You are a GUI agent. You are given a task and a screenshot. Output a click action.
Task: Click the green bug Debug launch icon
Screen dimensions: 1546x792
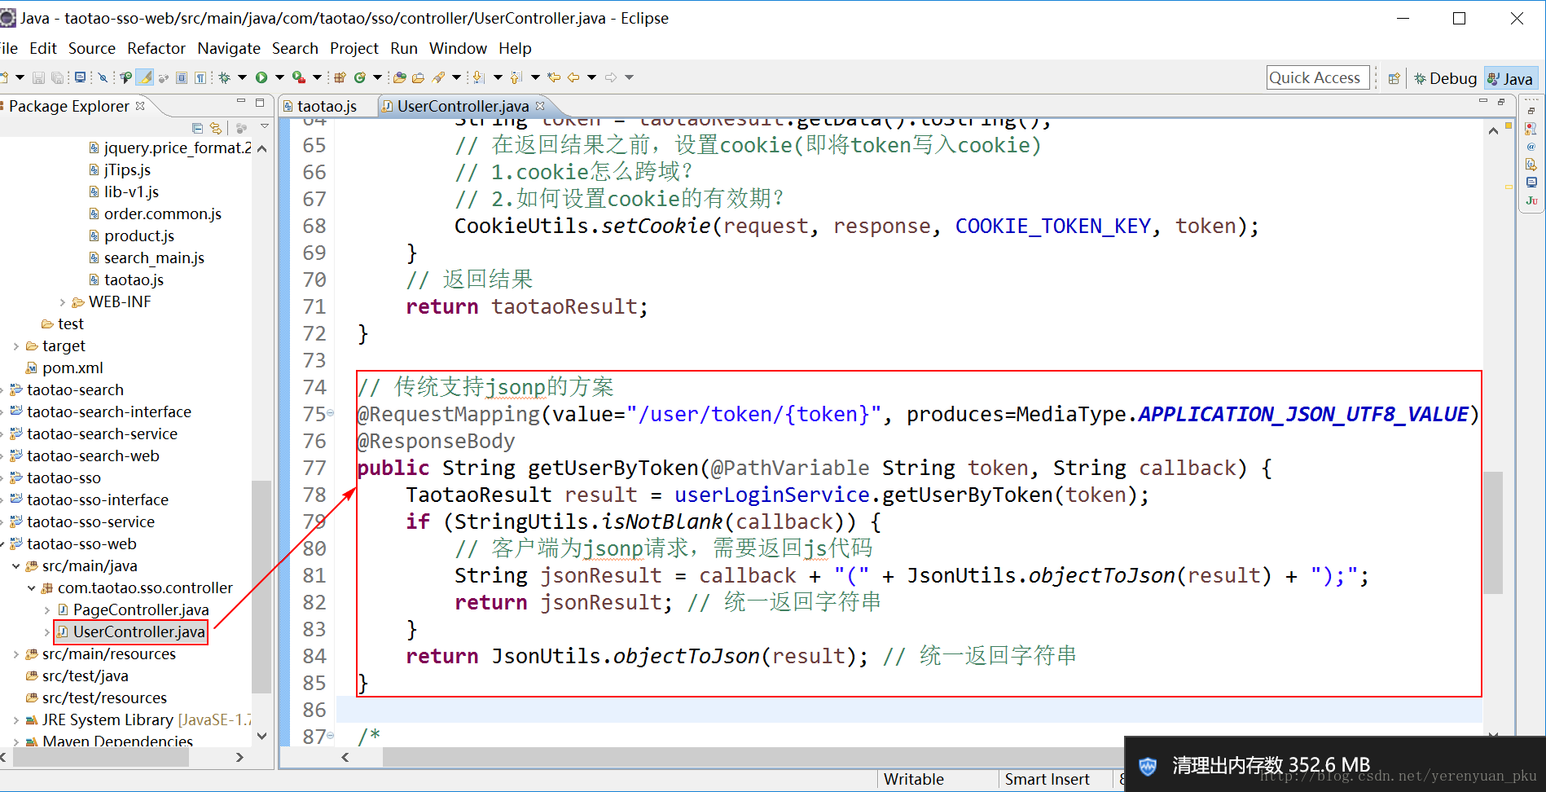click(x=225, y=77)
